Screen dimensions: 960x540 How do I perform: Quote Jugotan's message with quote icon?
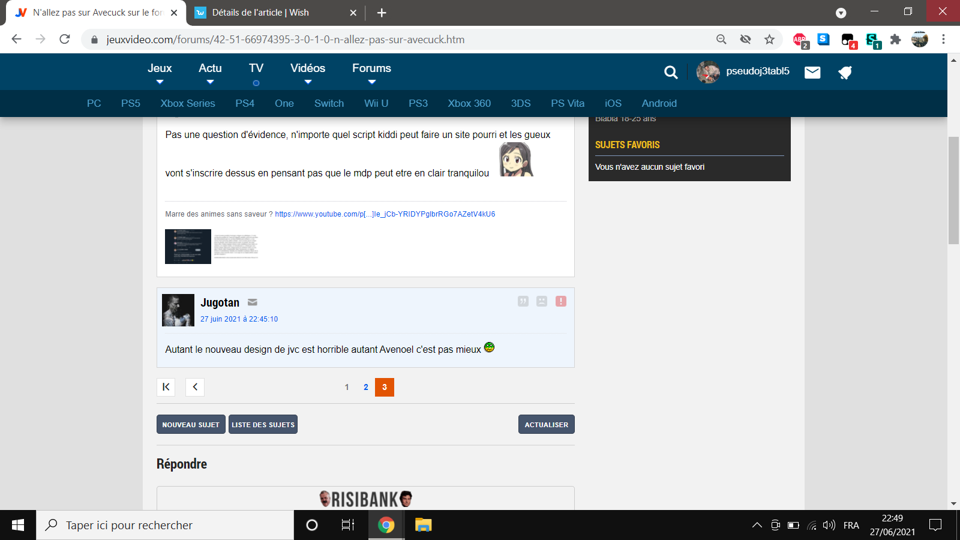pyautogui.click(x=523, y=301)
